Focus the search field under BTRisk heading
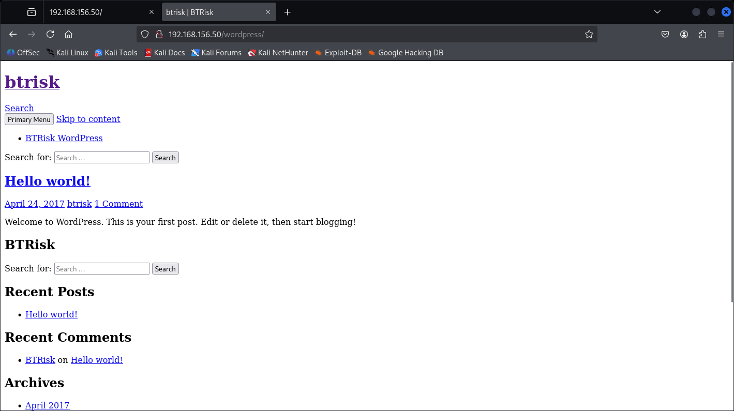The image size is (734, 411). click(x=102, y=269)
